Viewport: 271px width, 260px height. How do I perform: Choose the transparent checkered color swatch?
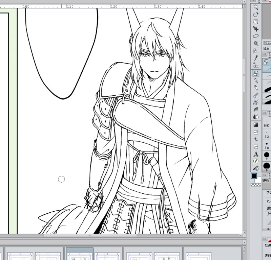(x=256, y=185)
